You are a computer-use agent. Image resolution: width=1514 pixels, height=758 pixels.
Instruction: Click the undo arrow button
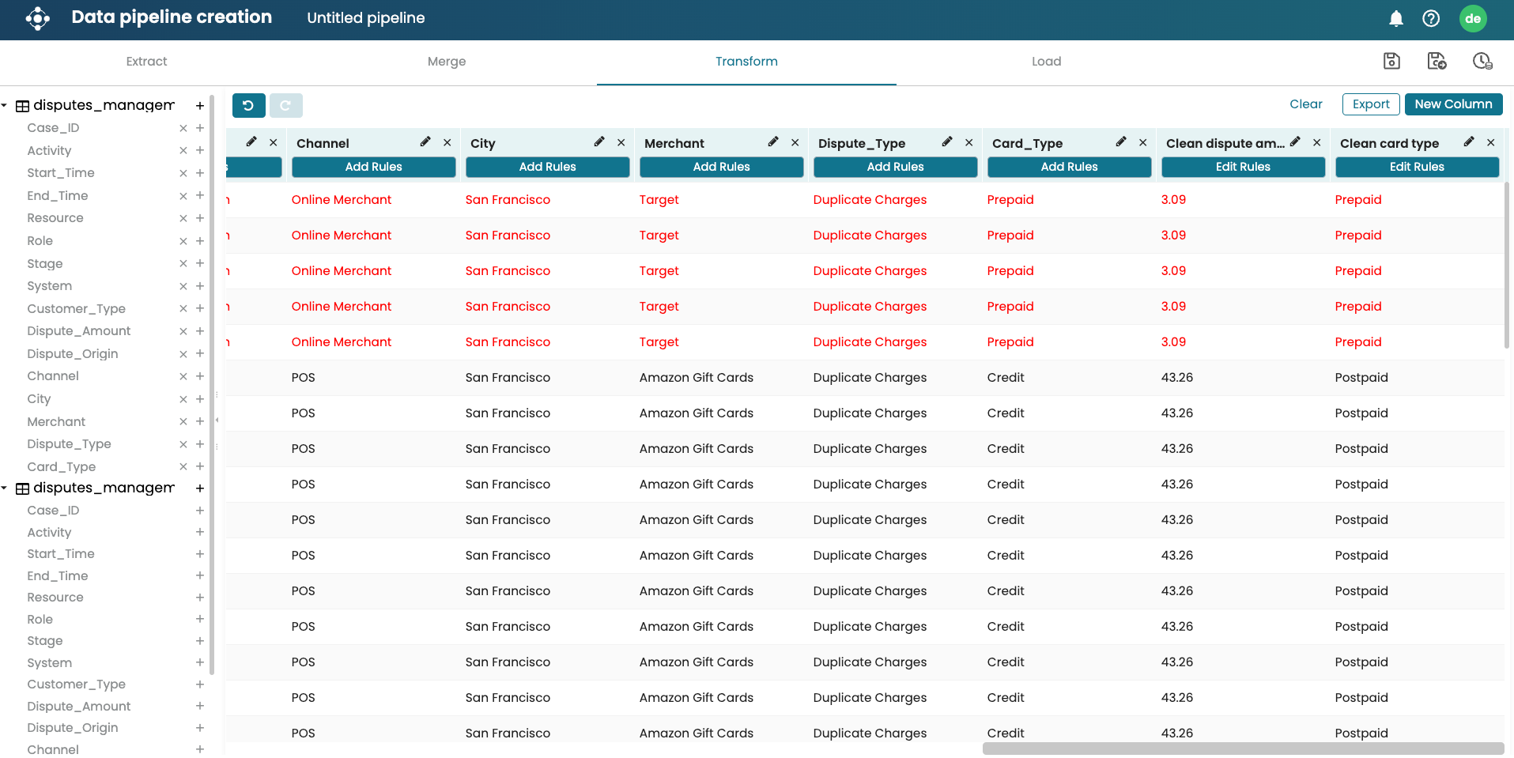(248, 105)
